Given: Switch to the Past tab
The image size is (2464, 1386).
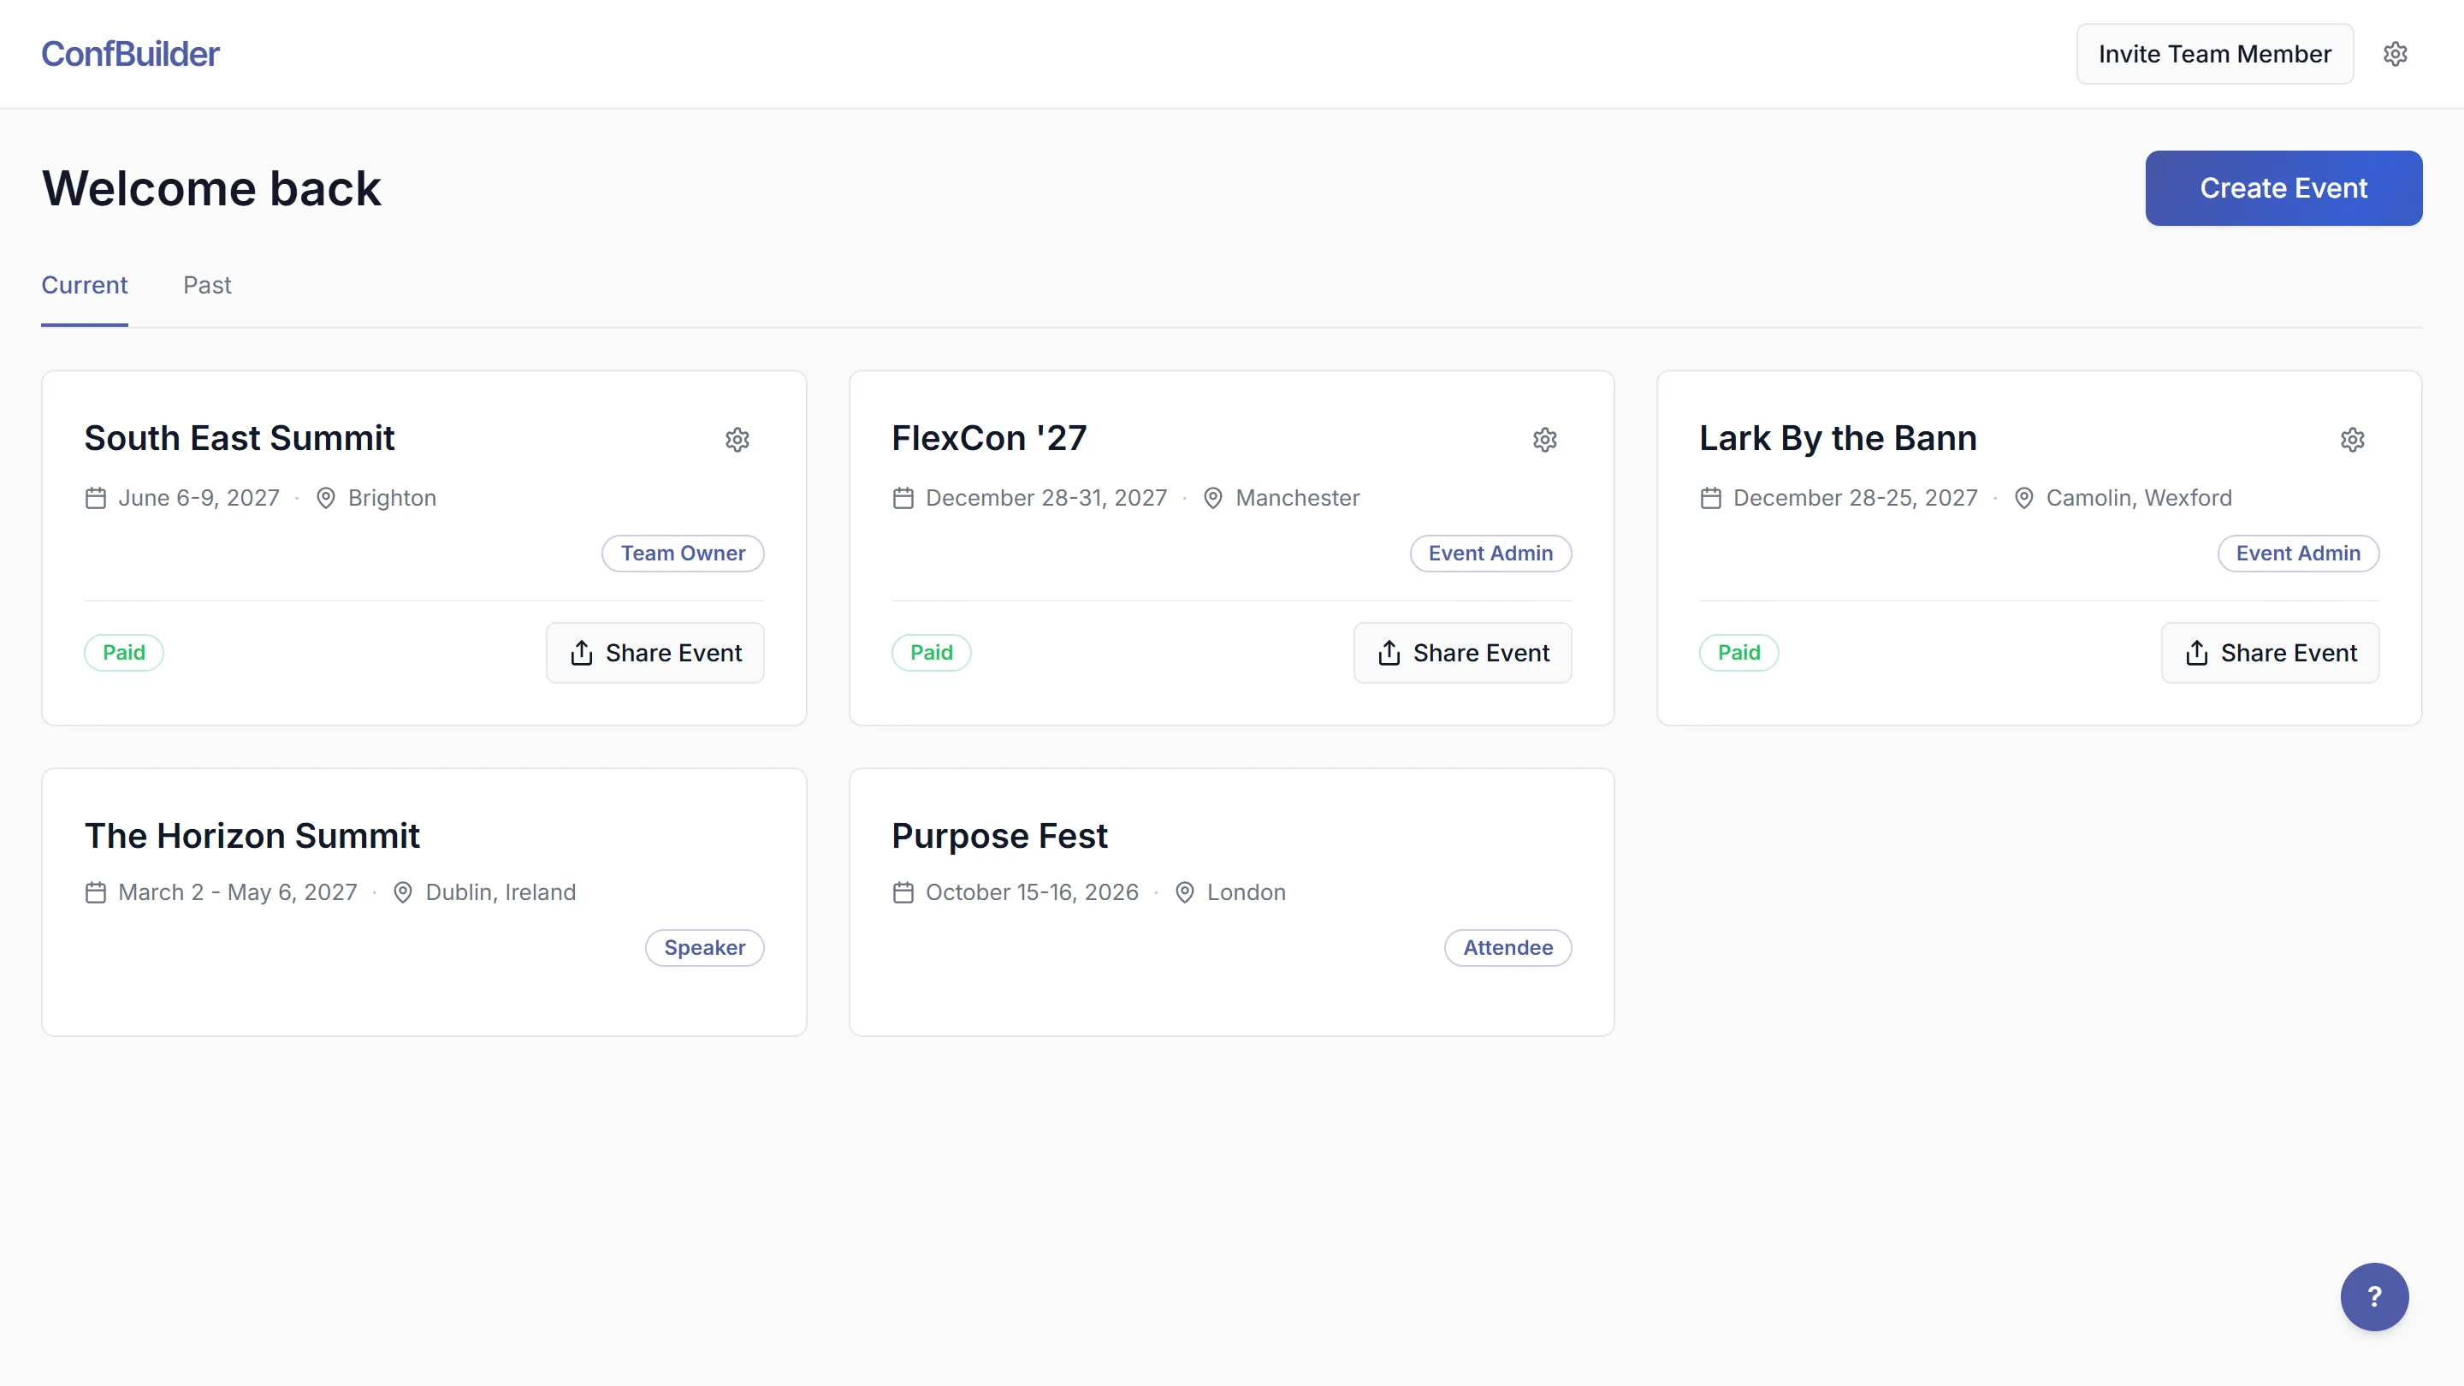Looking at the screenshot, I should pyautogui.click(x=206, y=285).
